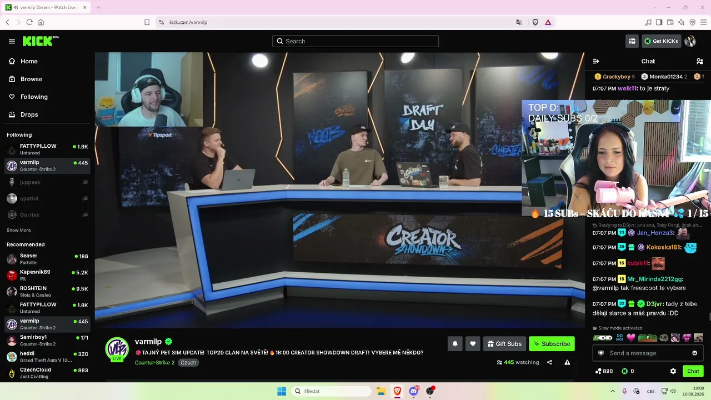Open channel points balance 890
Image resolution: width=711 pixels, height=400 pixels.
[x=604, y=371]
